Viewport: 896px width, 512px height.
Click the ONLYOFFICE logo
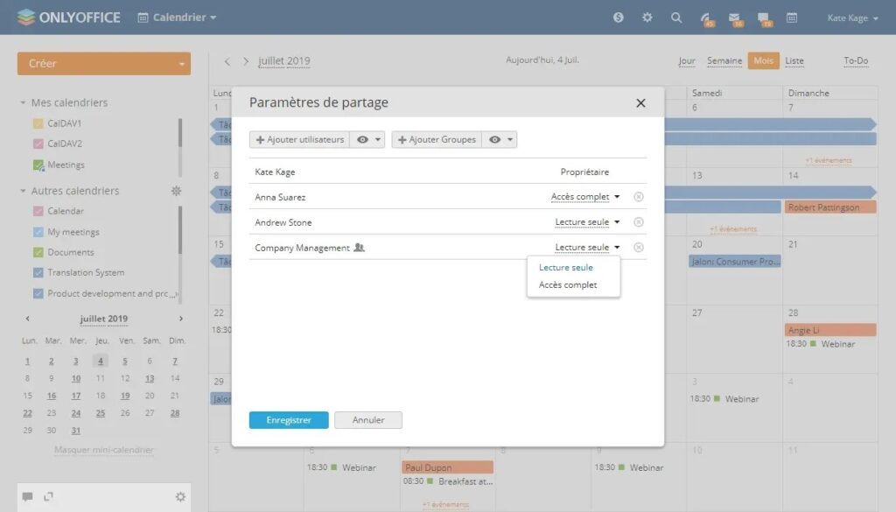(68, 18)
